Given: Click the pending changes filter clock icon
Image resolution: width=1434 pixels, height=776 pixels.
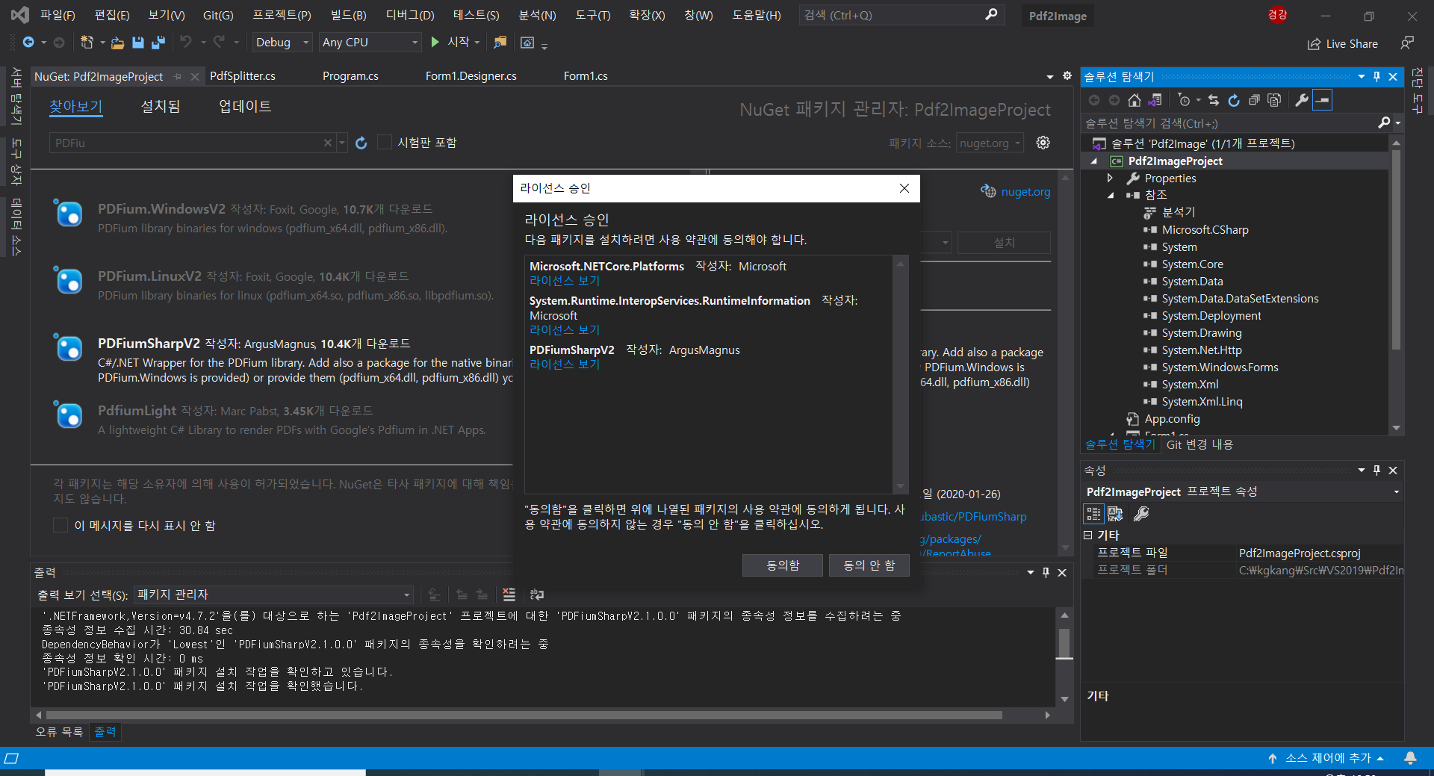Looking at the screenshot, I should (1184, 100).
